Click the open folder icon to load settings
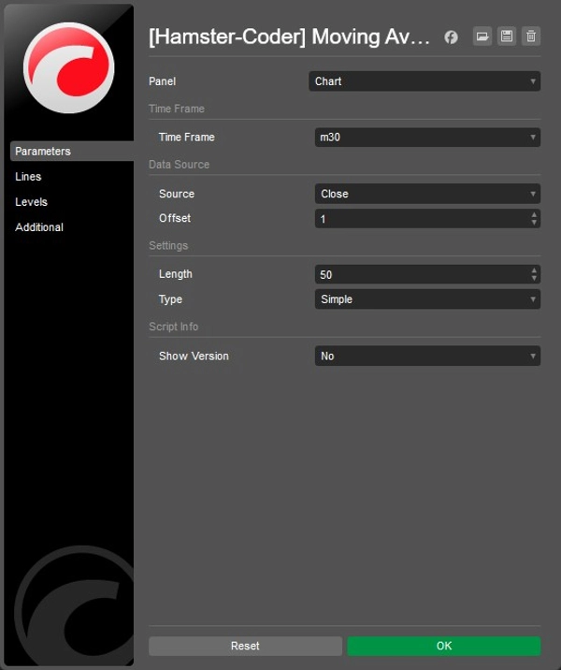The width and height of the screenshot is (561, 670). point(482,36)
